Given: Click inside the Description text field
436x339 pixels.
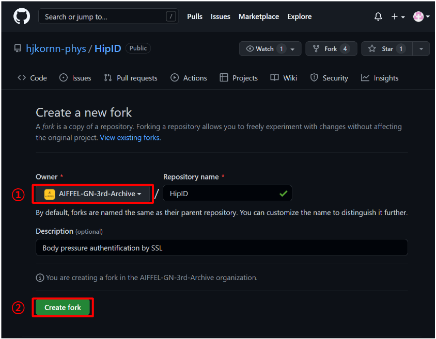Looking at the screenshot, I should 221,248.
